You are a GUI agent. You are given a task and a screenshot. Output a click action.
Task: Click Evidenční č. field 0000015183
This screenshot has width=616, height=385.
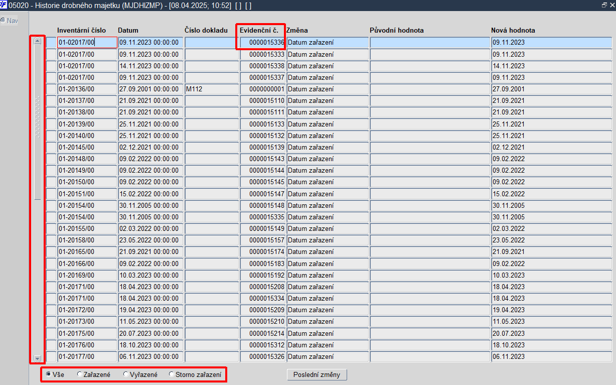coord(262,264)
